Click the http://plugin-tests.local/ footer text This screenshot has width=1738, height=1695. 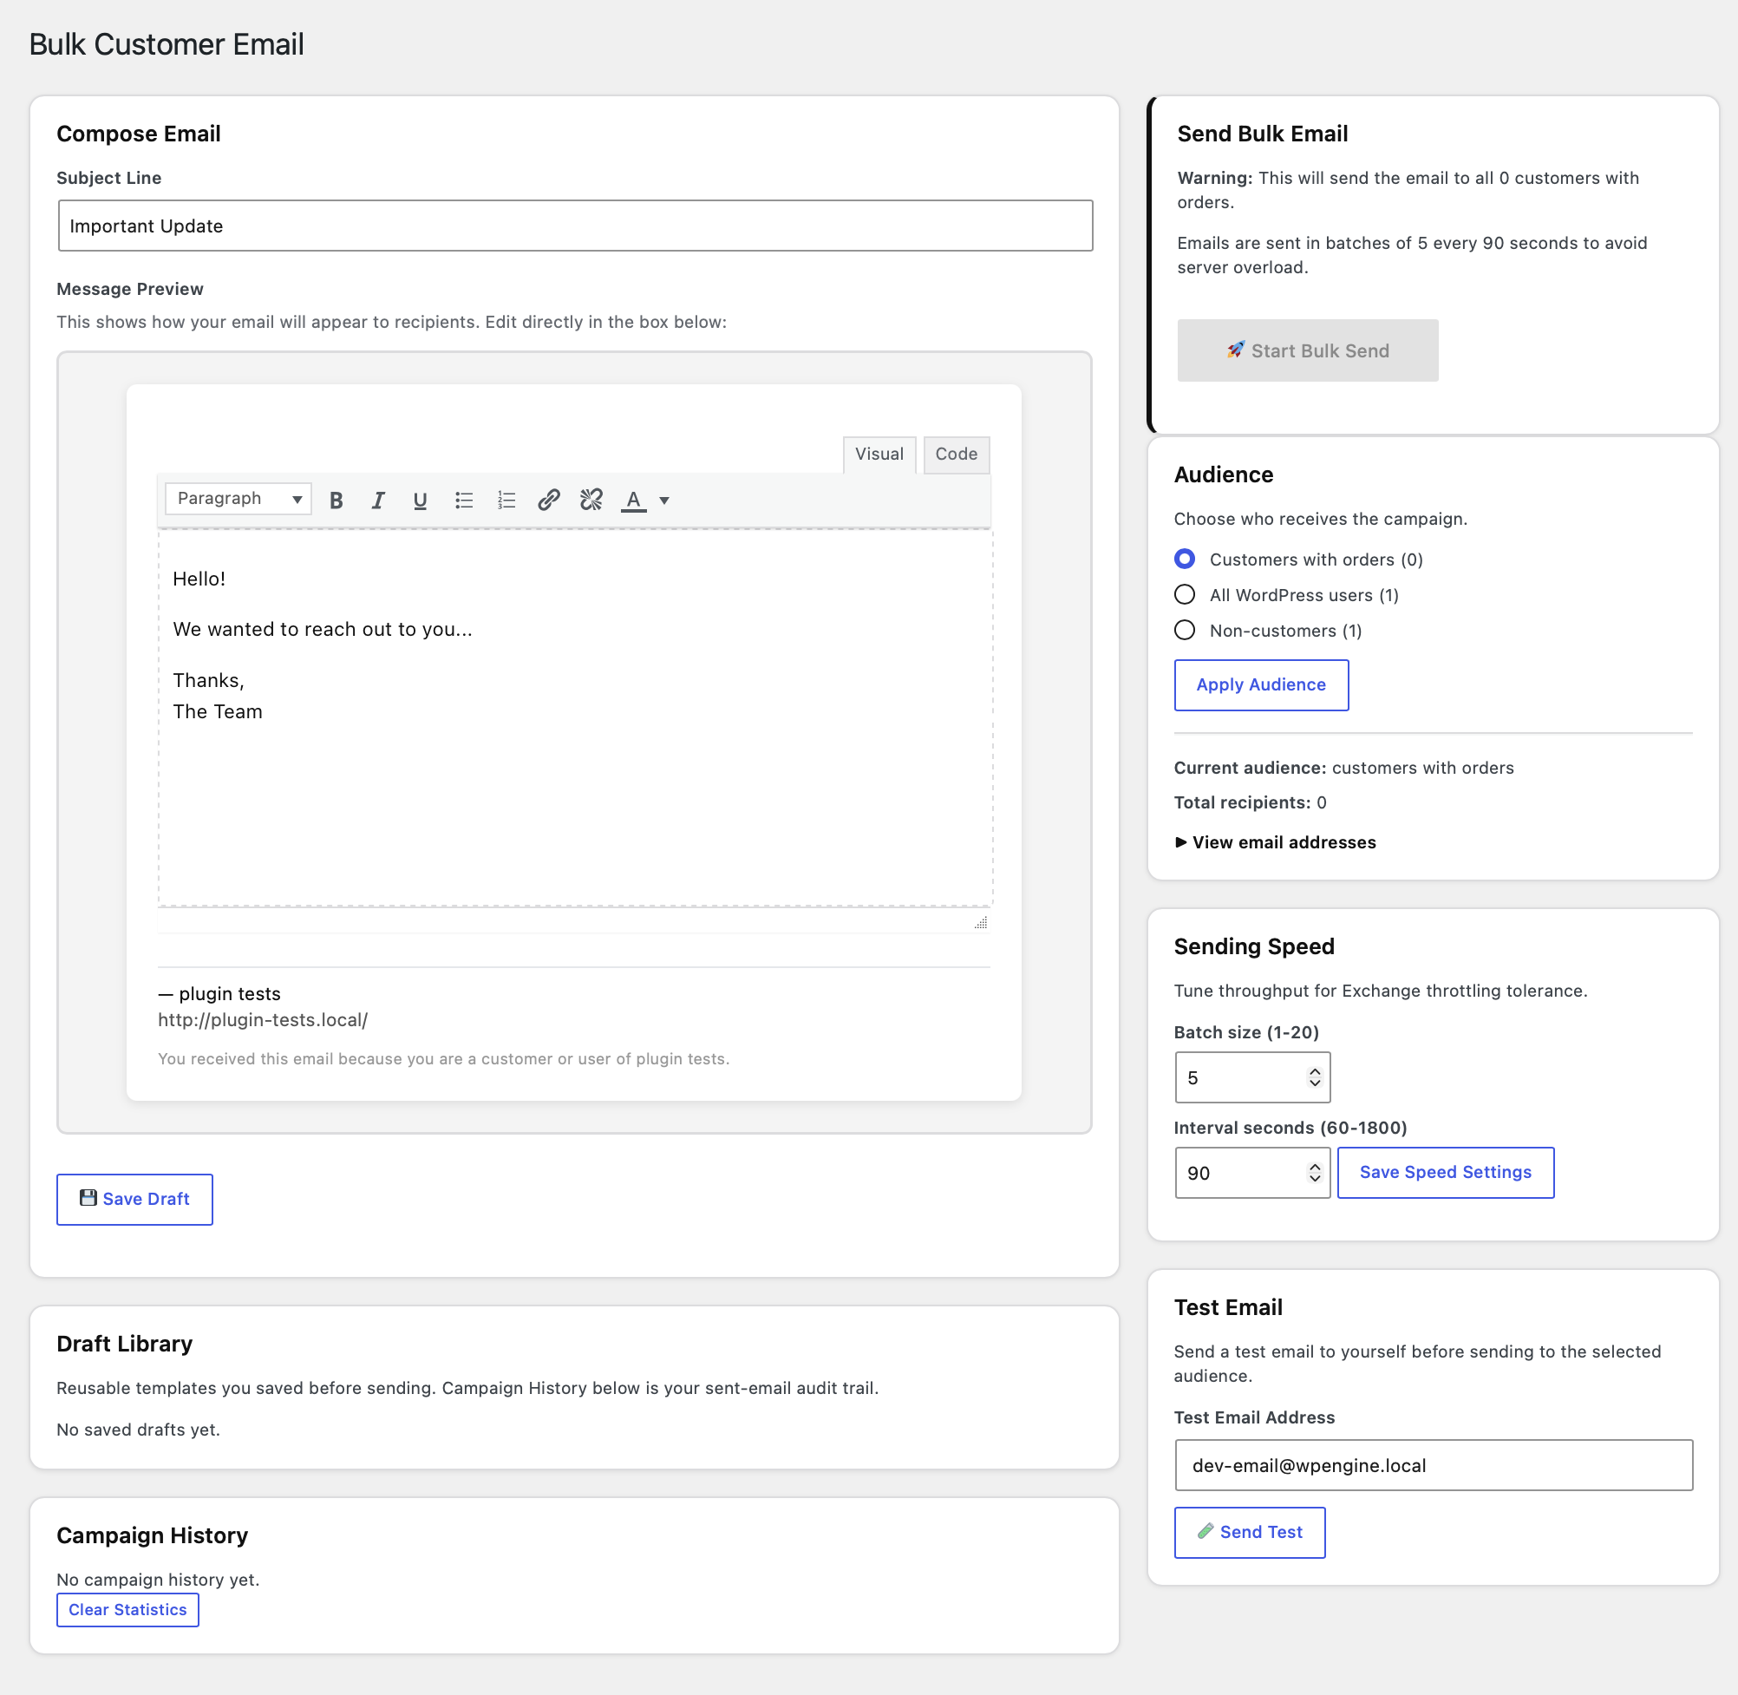(263, 1020)
